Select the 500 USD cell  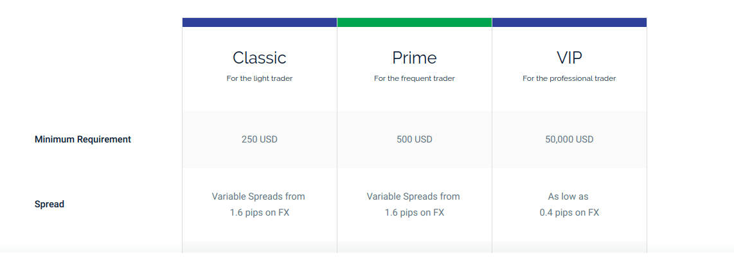coord(415,139)
